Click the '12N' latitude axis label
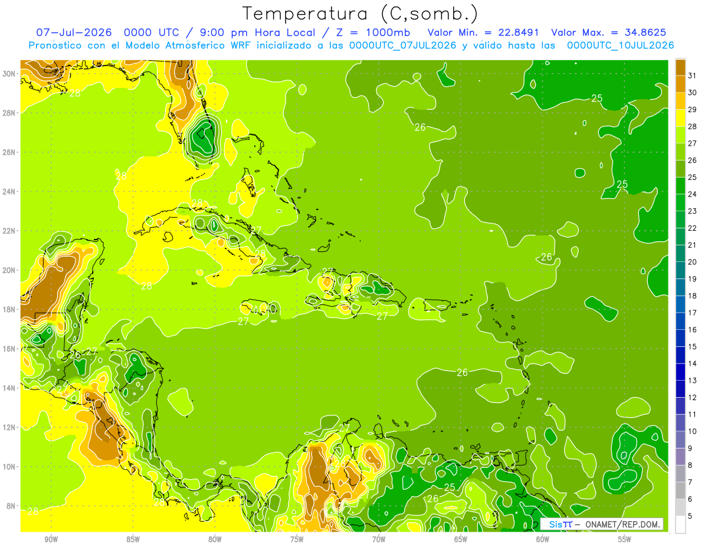This screenshot has width=708, height=547. pos(9,427)
